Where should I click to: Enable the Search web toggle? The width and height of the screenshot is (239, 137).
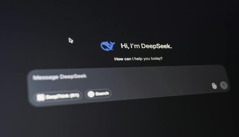pyautogui.click(x=98, y=94)
